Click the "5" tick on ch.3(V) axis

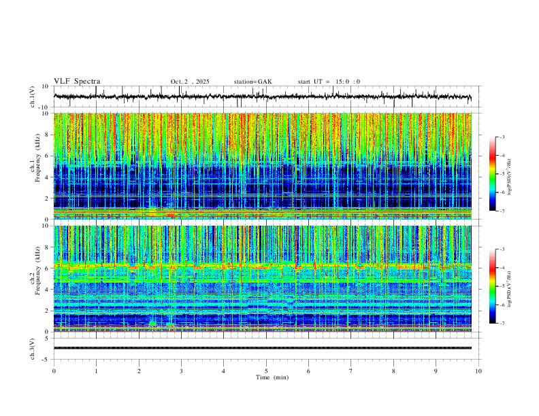(x=48, y=338)
